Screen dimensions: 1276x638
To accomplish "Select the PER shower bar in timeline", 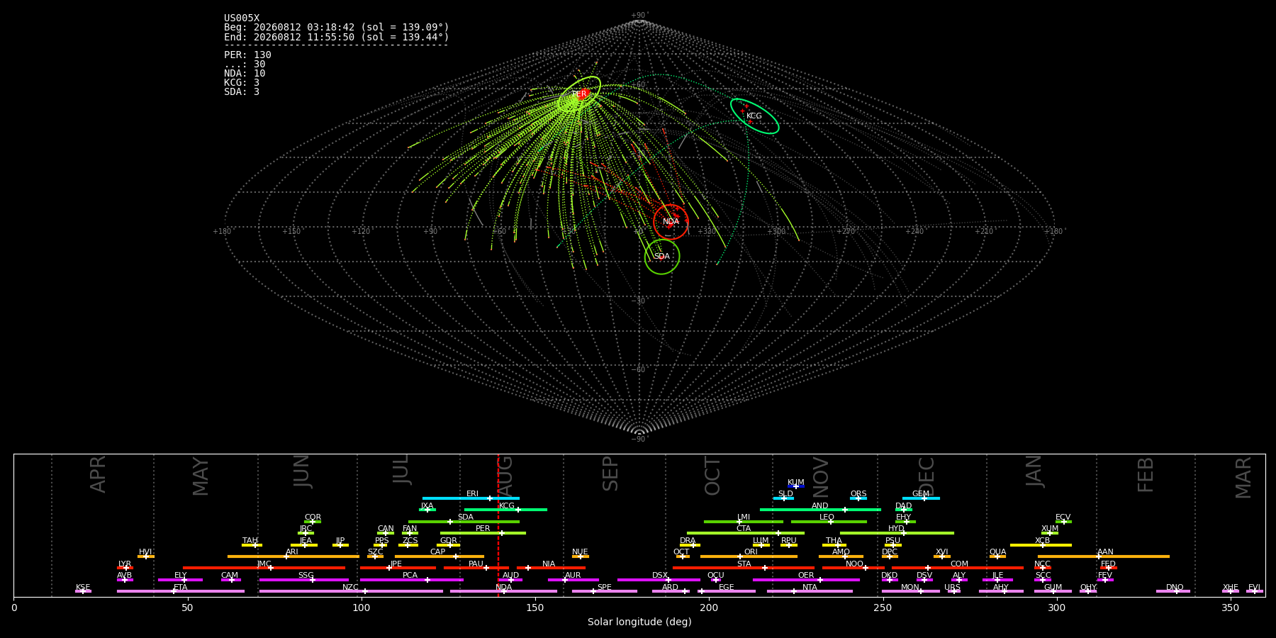I will click(483, 533).
